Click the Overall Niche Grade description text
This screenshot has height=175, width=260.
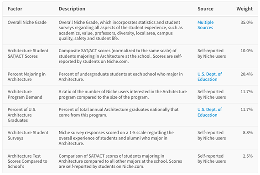pos(121,30)
